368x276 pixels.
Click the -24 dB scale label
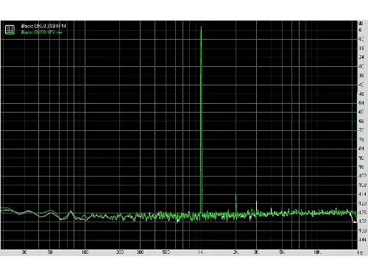click(361, 57)
